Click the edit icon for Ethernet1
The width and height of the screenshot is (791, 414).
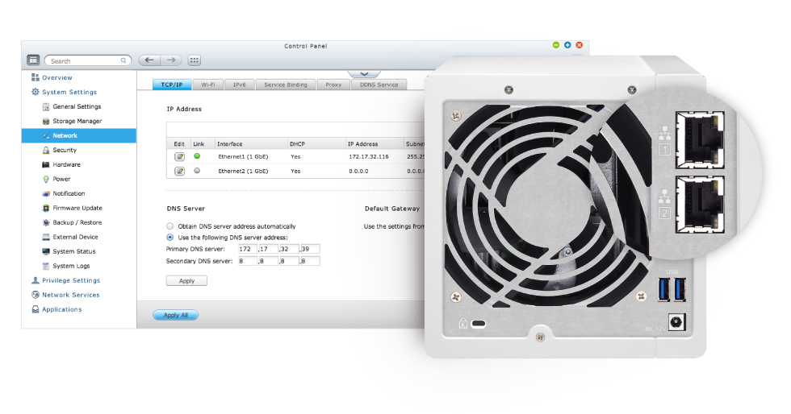(179, 156)
